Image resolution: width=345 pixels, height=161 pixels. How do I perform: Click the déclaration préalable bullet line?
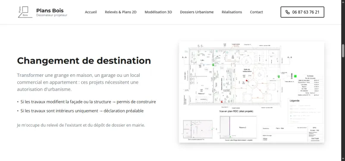(80, 111)
